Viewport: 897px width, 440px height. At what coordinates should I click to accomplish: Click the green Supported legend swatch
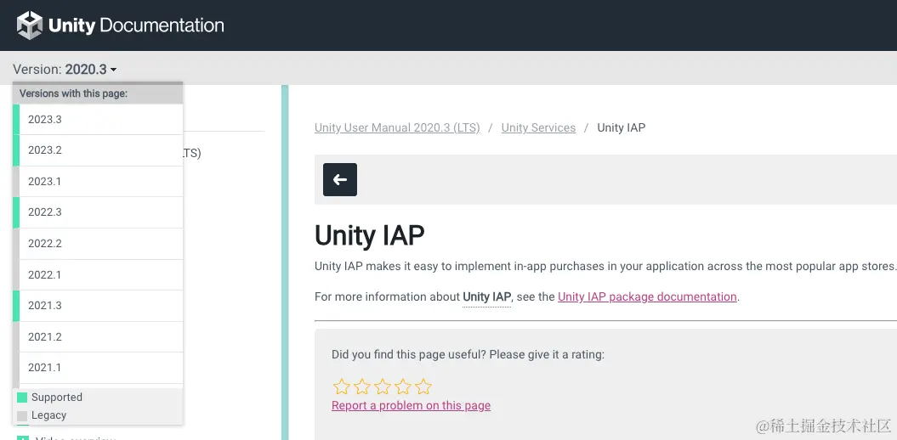pyautogui.click(x=22, y=398)
